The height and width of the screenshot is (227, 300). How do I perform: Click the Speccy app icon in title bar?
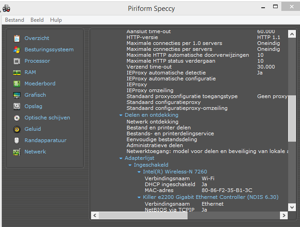pyautogui.click(x=6, y=8)
